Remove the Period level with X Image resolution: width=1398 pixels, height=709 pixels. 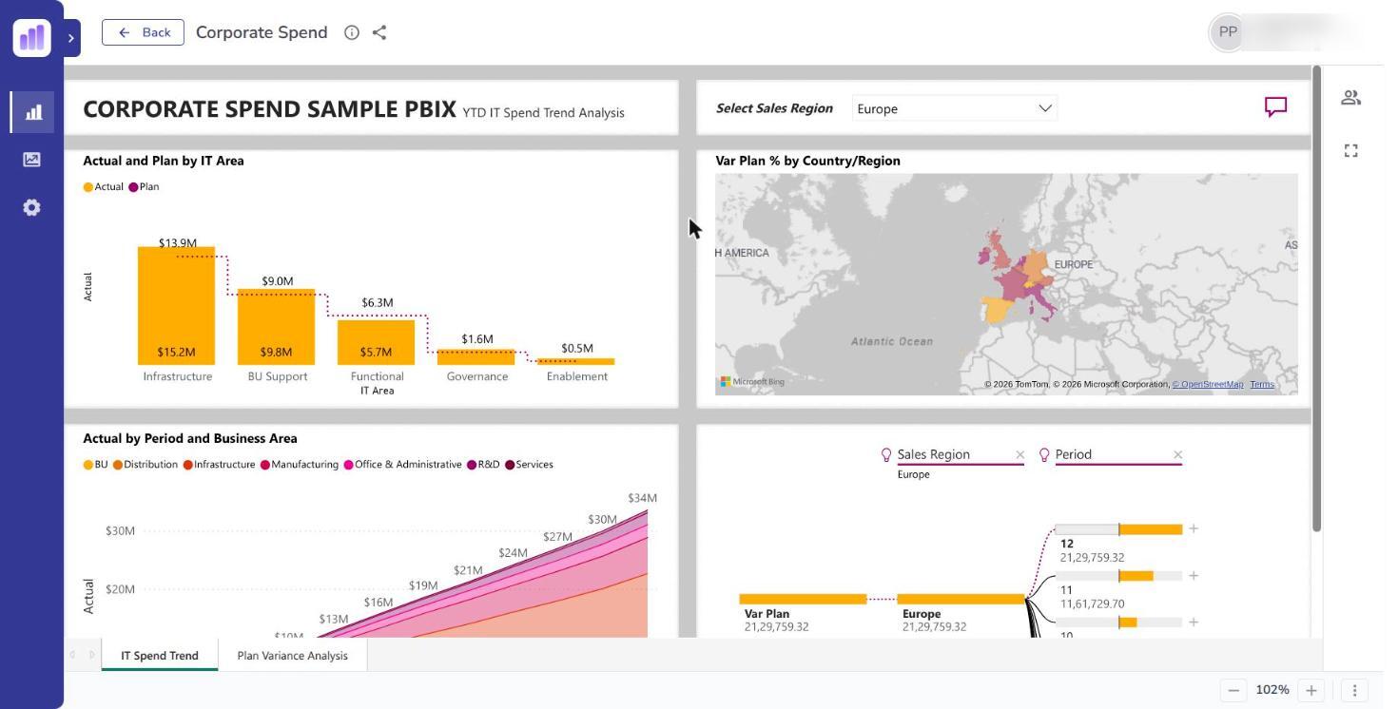point(1177,455)
